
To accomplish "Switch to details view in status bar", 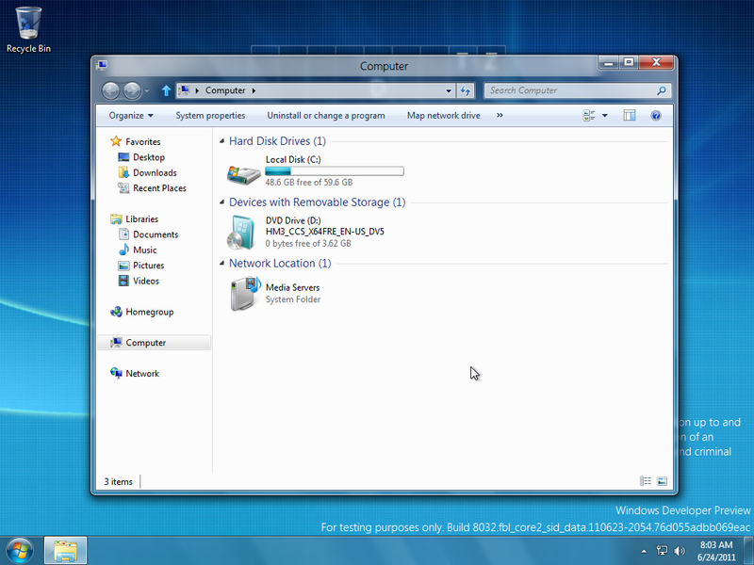I will 646,481.
